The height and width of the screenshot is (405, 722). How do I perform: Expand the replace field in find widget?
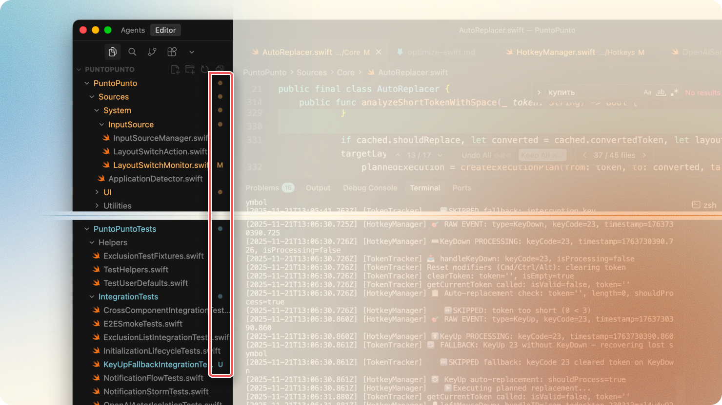click(539, 92)
